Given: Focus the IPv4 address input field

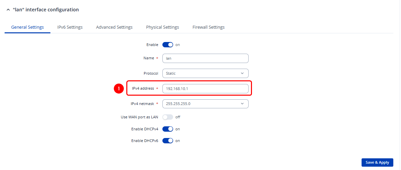Looking at the screenshot, I should 205,89.
